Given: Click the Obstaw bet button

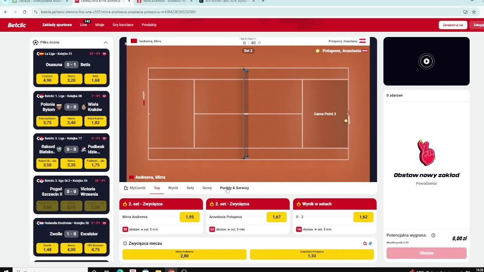Looking at the screenshot, I should point(427,253).
